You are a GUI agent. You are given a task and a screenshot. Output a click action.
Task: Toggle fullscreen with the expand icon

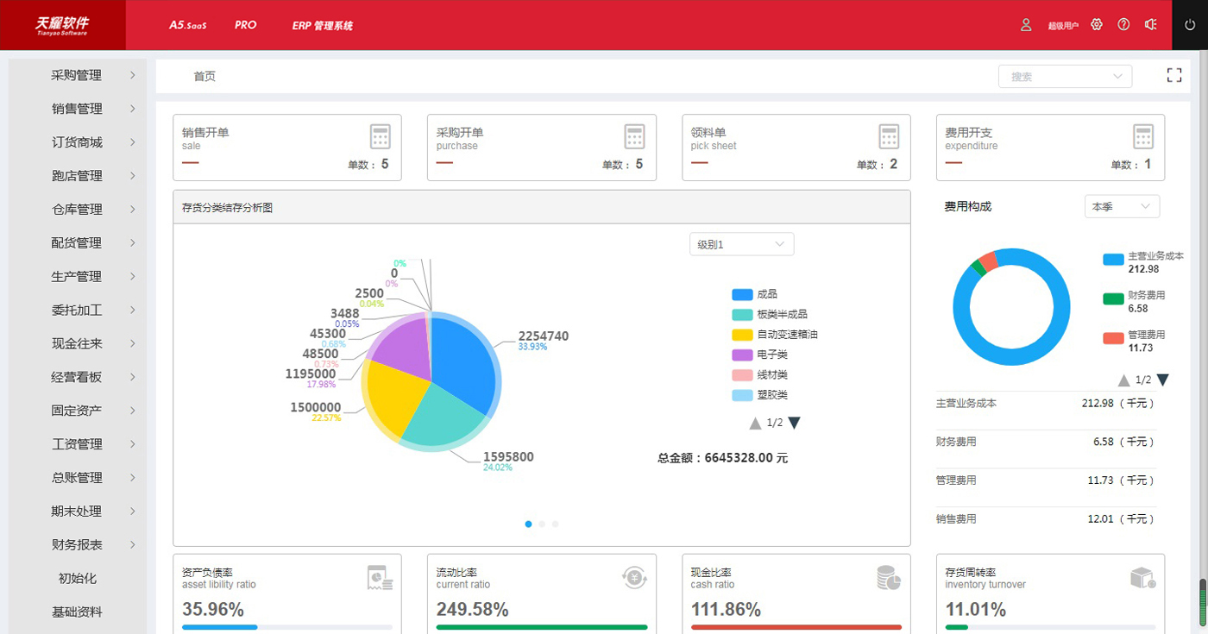[x=1173, y=76]
